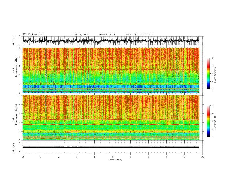Click time axis tick label "0"

tap(23, 157)
